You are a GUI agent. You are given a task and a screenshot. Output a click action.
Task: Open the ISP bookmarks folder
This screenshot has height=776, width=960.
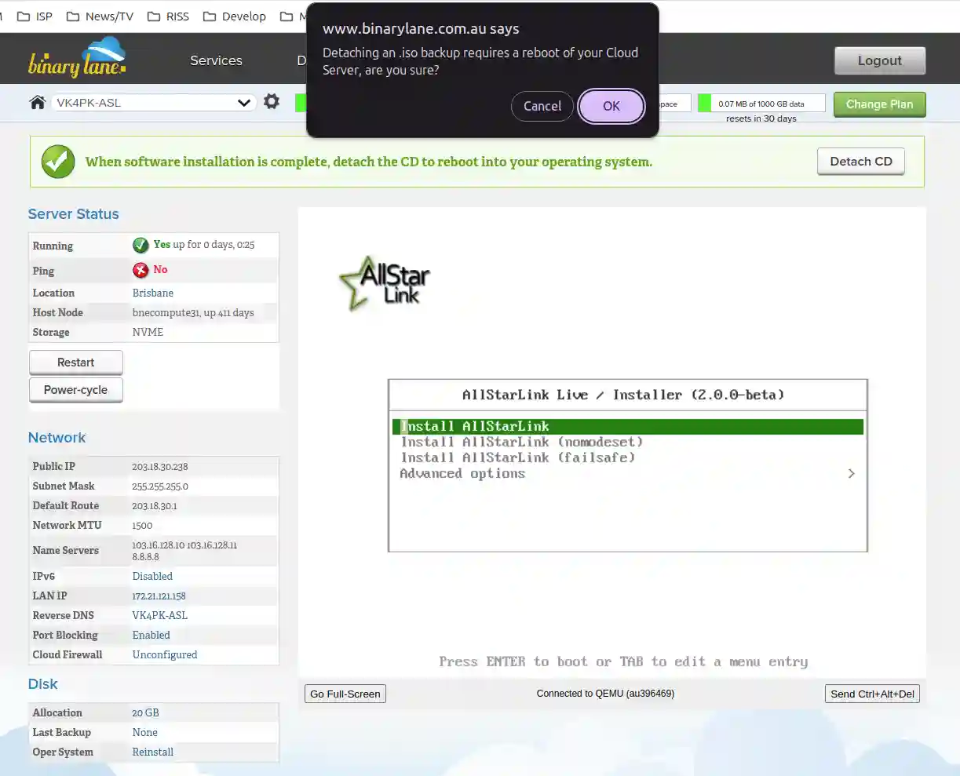(x=35, y=16)
